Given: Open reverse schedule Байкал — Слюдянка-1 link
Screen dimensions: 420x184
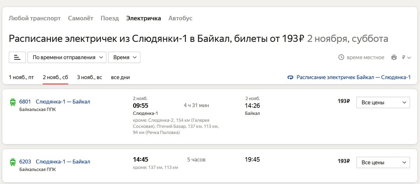Looking at the screenshot, I should click(353, 77).
